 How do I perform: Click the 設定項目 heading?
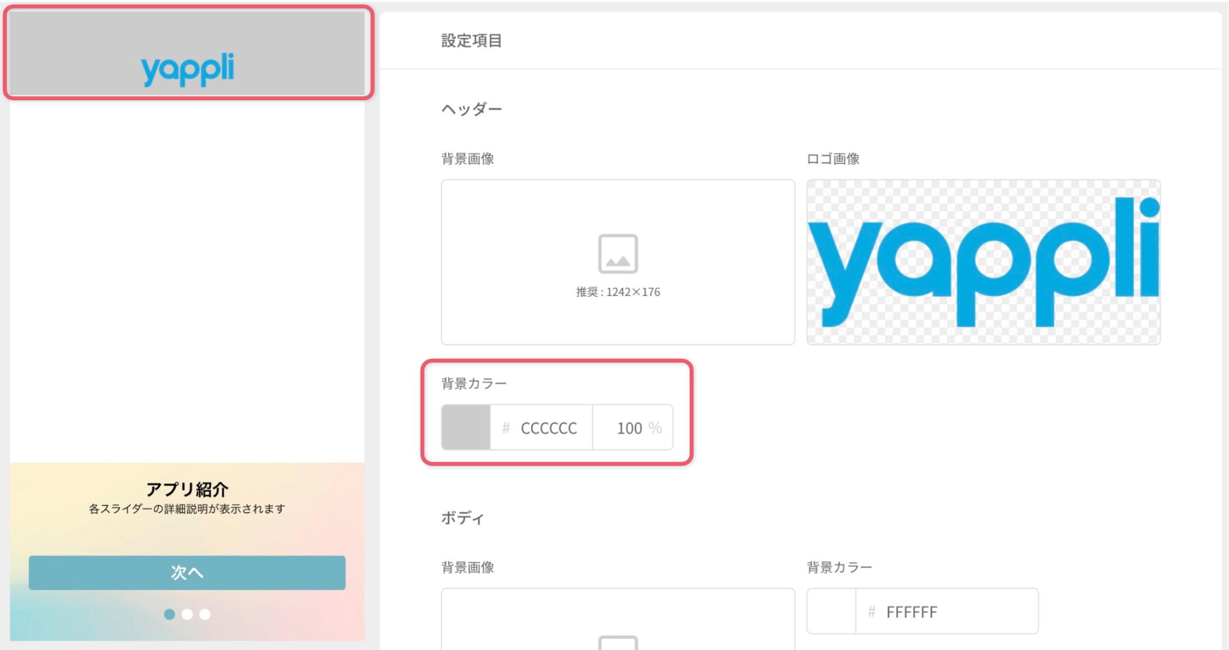pos(472,41)
